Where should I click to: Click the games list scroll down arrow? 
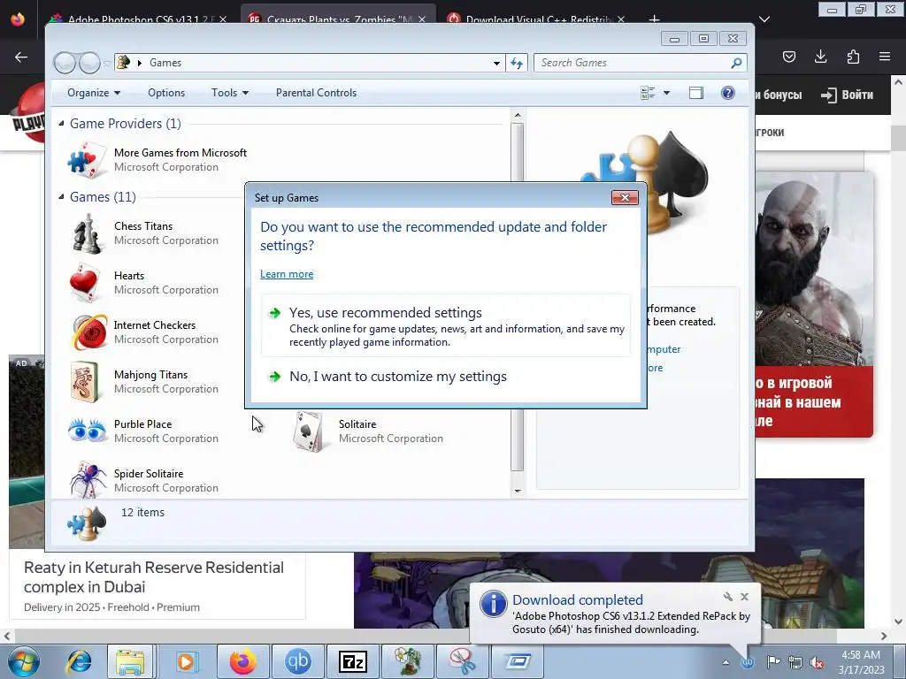(x=518, y=492)
